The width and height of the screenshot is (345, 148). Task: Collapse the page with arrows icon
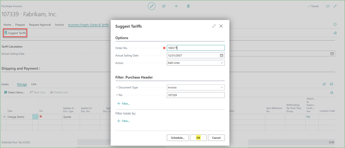coord(335,6)
